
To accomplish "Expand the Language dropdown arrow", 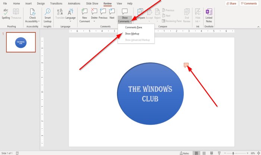I will tap(70, 21).
